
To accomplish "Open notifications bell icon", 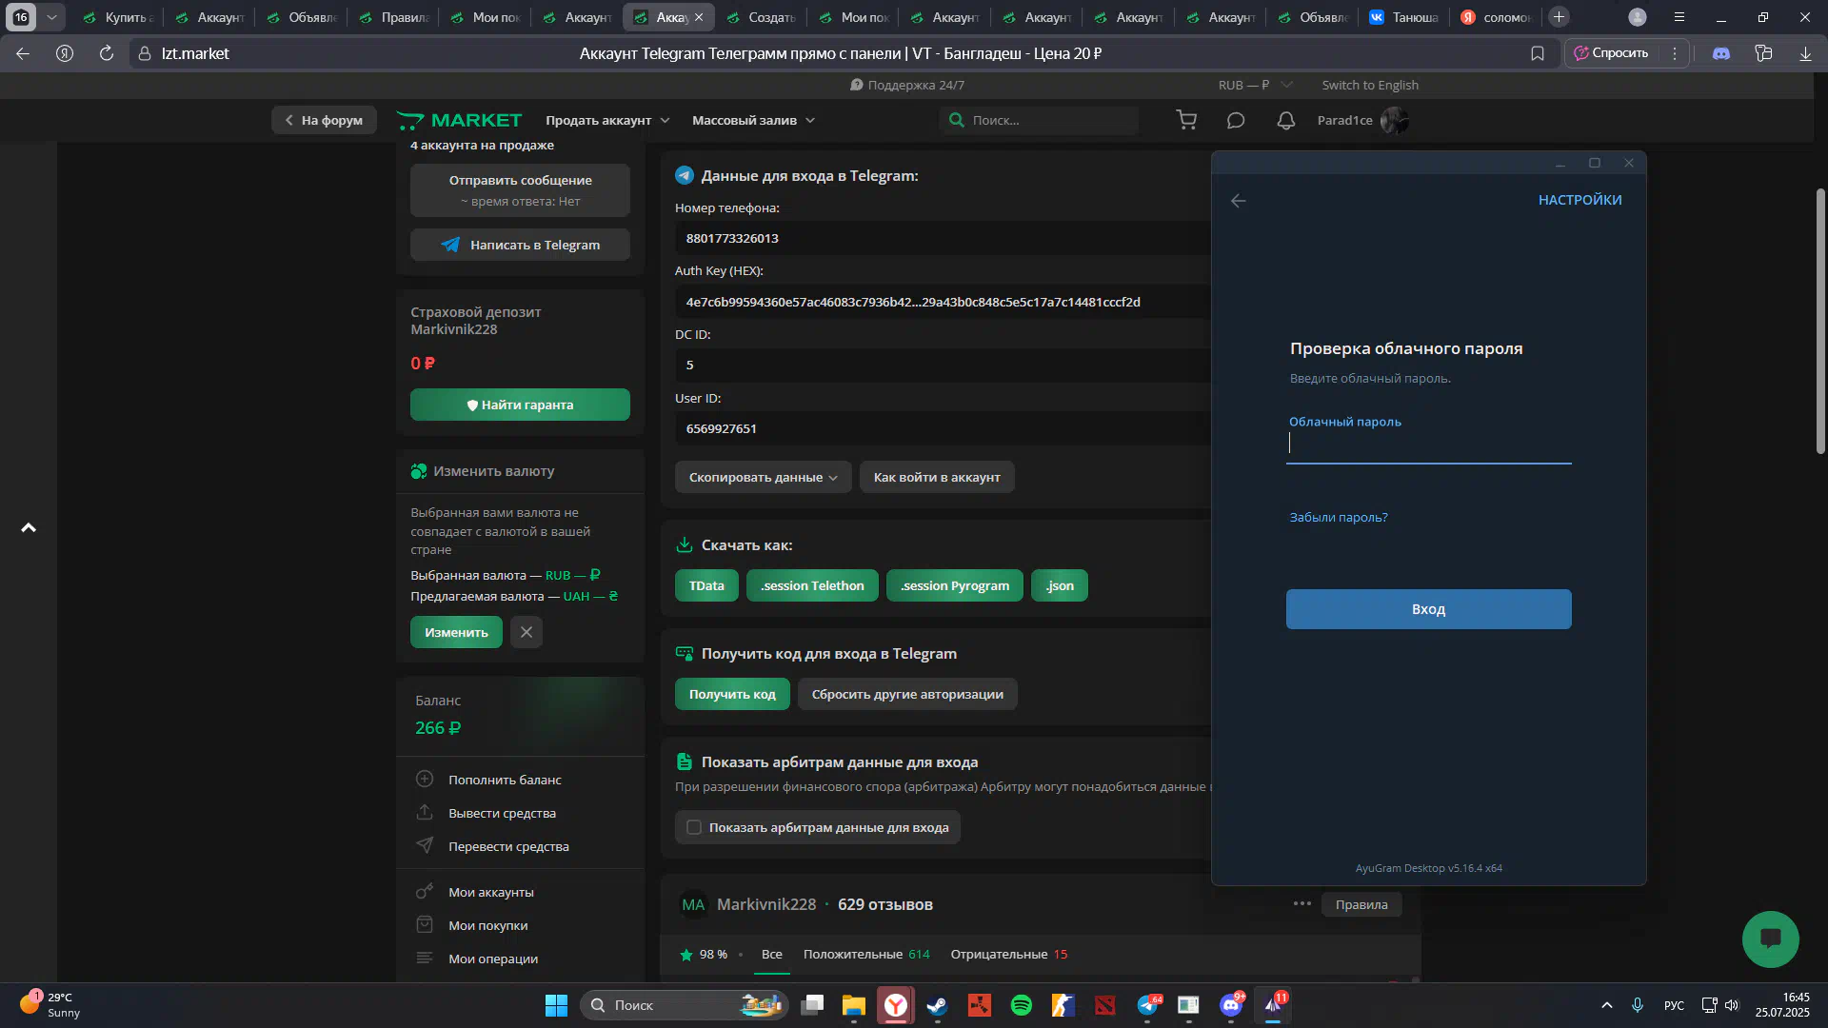I will point(1285,120).
